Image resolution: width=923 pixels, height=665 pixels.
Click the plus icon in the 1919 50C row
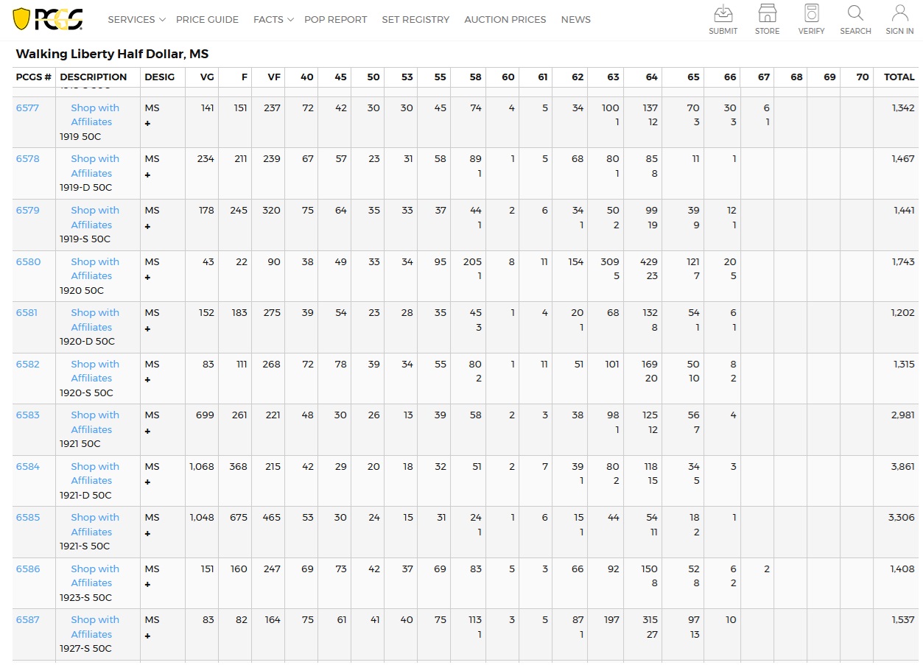pyautogui.click(x=147, y=124)
